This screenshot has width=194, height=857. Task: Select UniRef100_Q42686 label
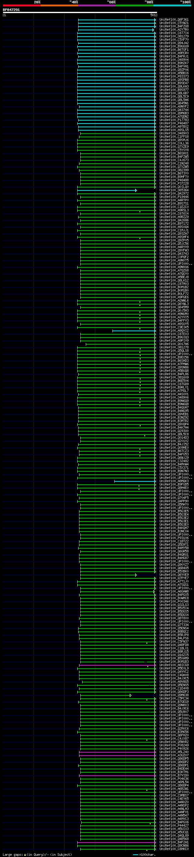tap(174, 220)
